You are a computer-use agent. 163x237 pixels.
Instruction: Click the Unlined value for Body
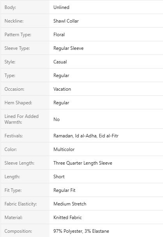pos(61,7)
